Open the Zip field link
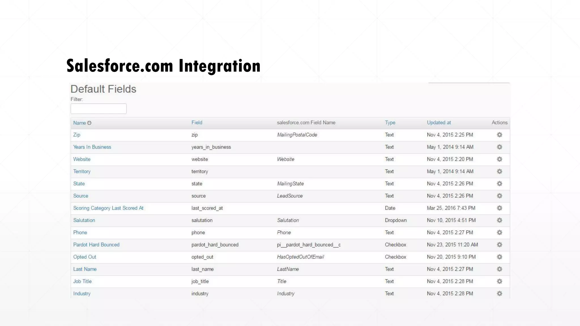 [x=77, y=135]
